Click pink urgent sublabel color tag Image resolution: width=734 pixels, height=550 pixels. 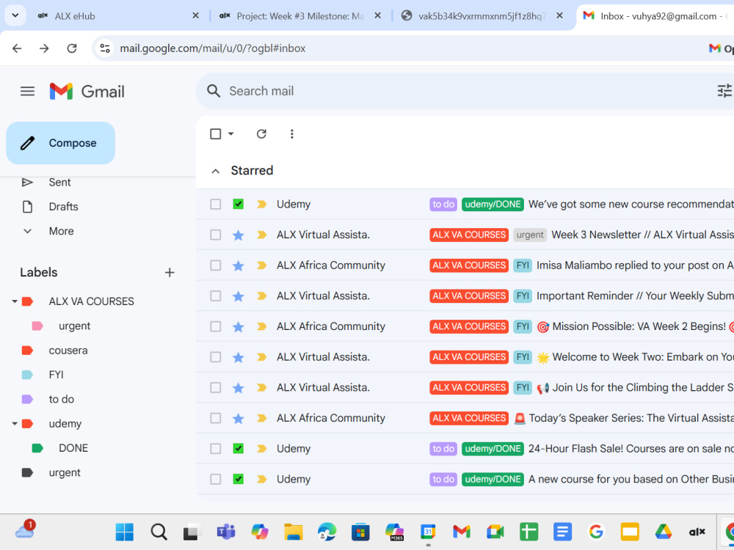pyautogui.click(x=37, y=326)
